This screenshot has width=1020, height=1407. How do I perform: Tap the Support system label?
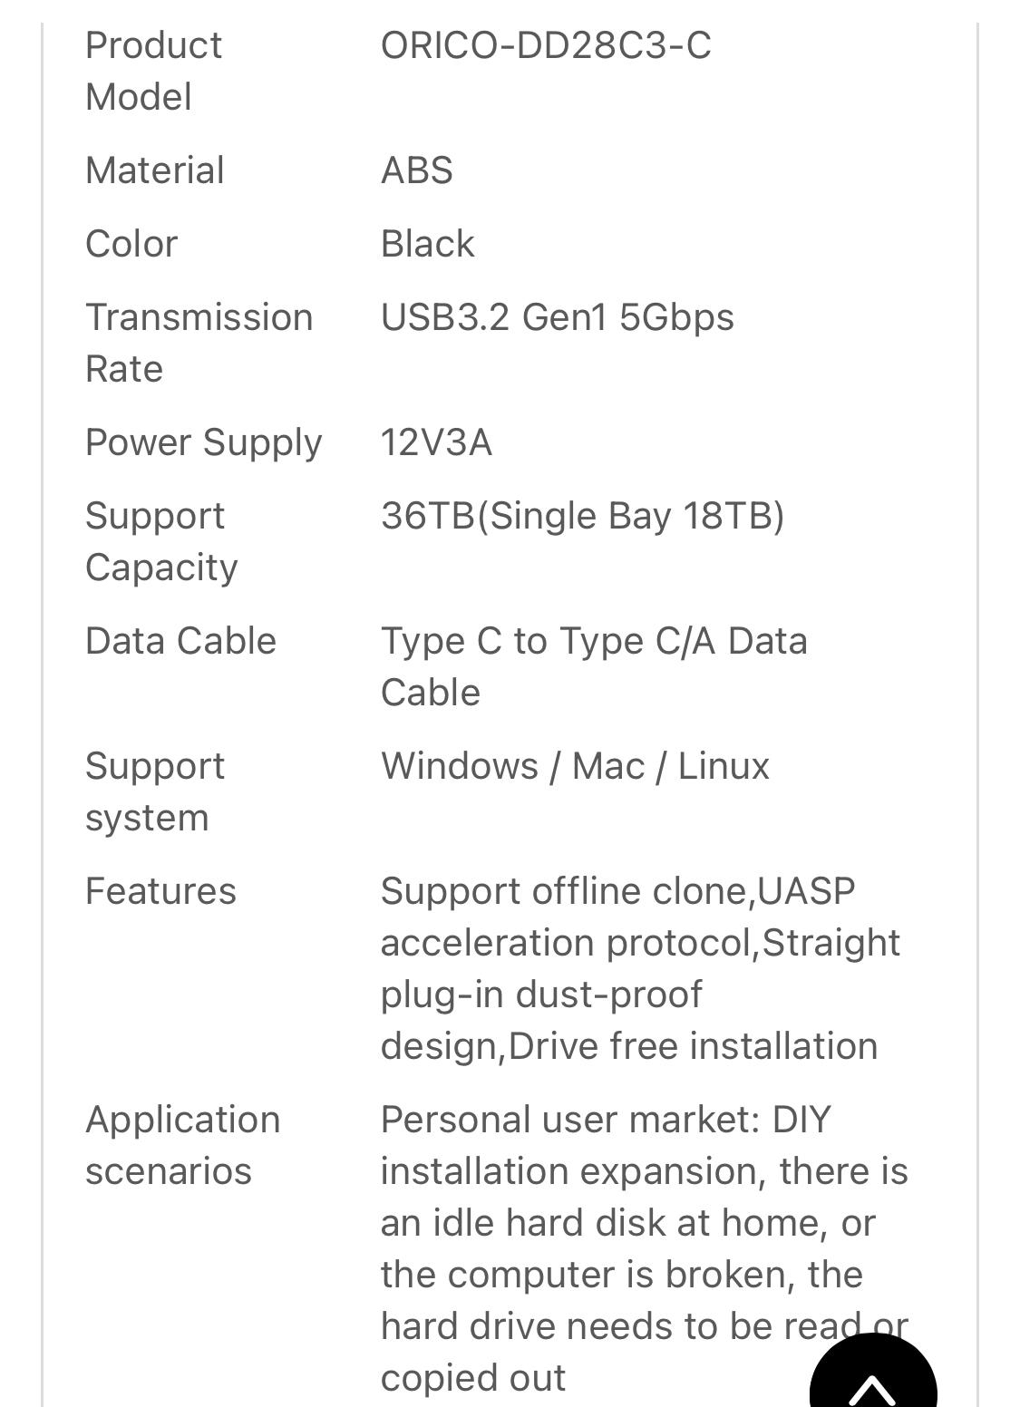click(x=154, y=791)
